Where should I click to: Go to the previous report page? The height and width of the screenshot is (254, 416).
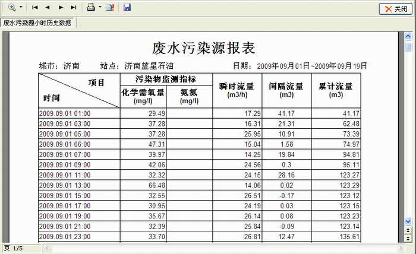(48, 7)
